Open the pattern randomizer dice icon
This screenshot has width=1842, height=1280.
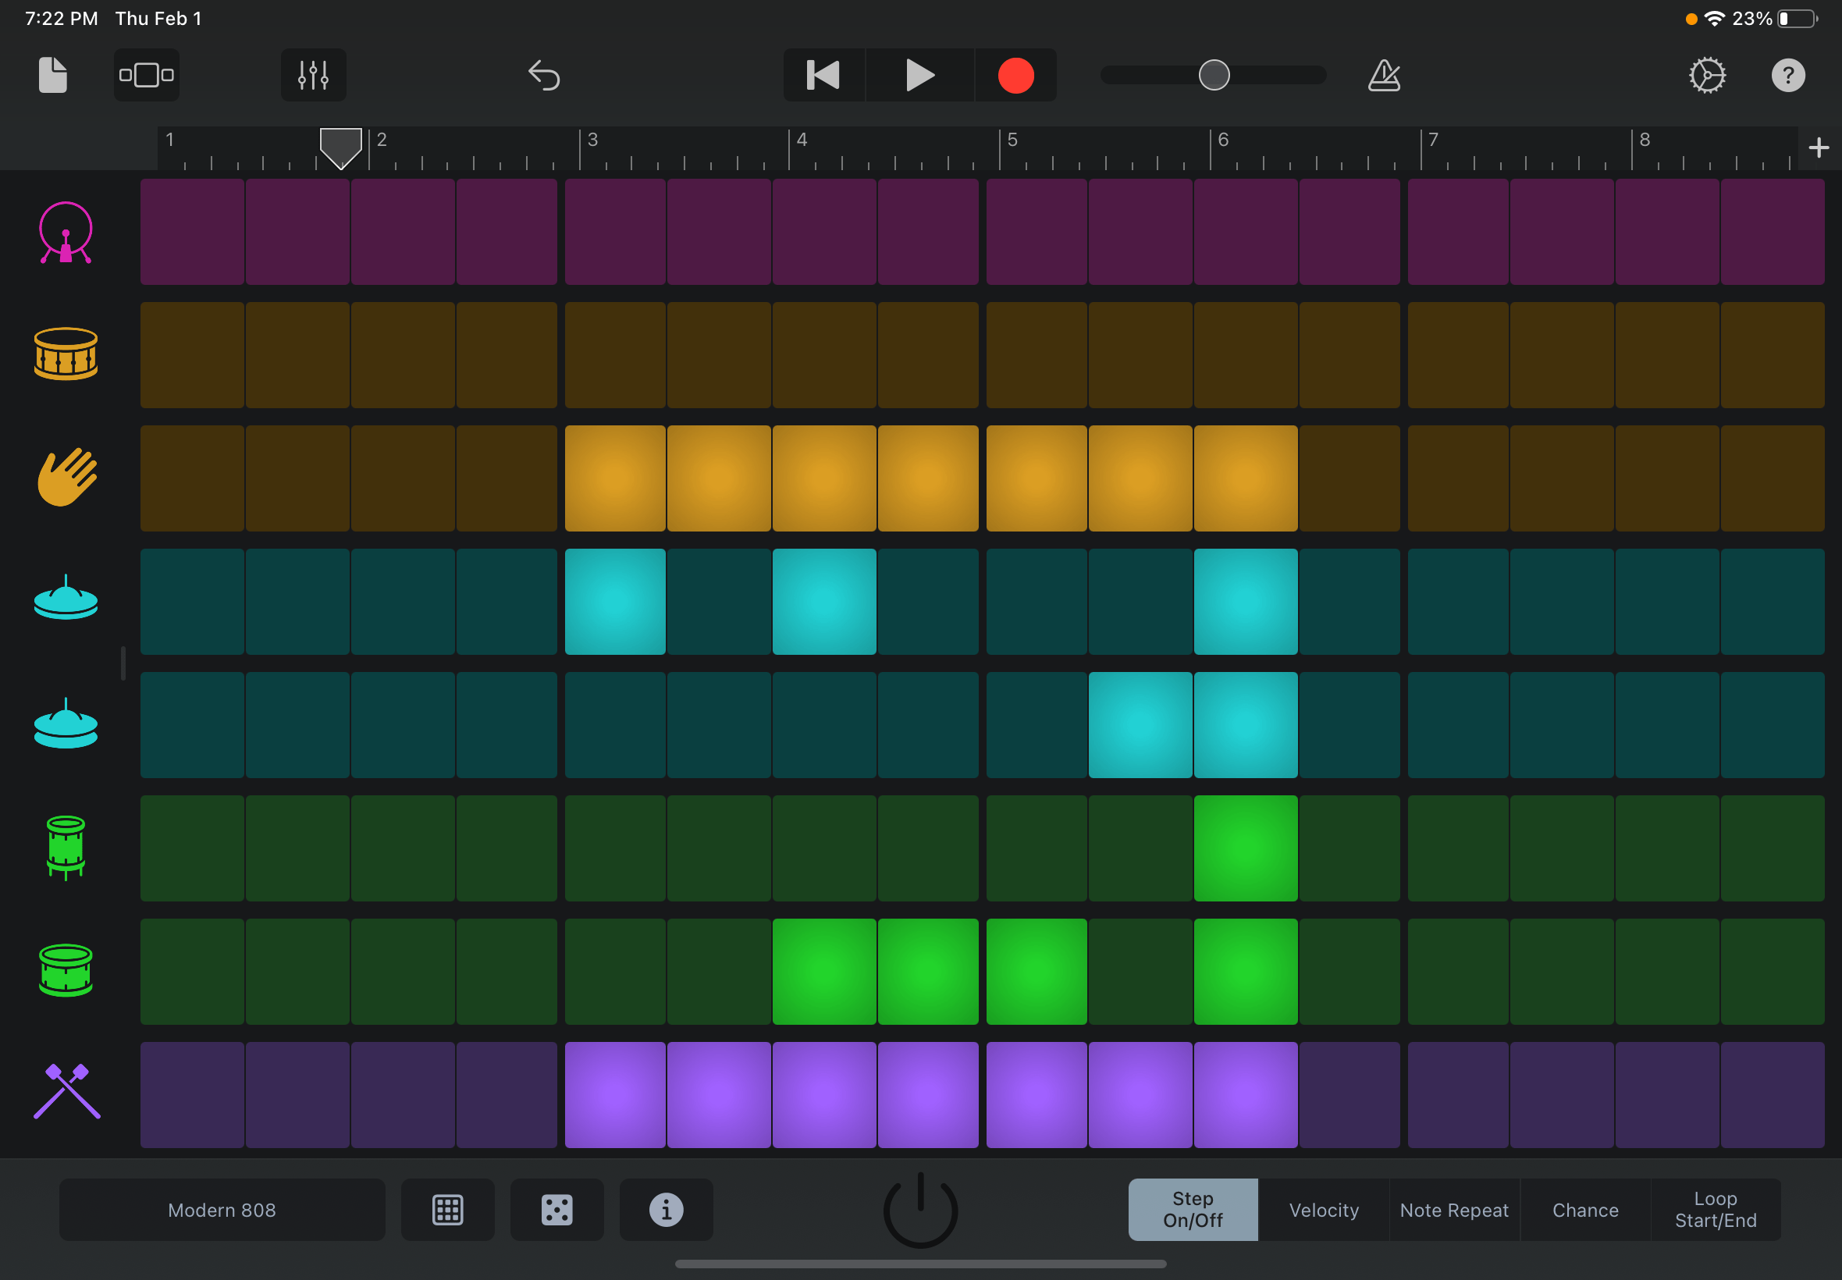[557, 1210]
